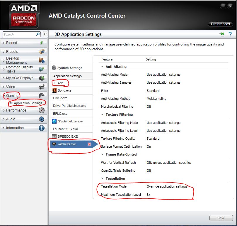237x226 pixels.
Task: Click the Common Display Tasks icon
Action: 42,69
